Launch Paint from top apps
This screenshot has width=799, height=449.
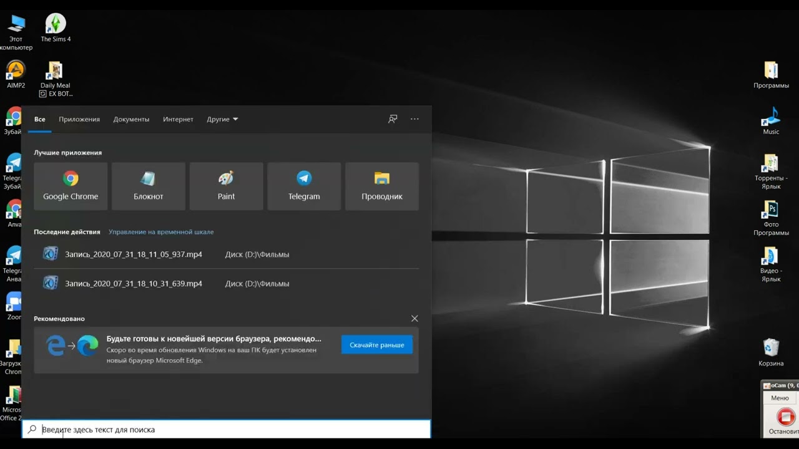coord(226,186)
